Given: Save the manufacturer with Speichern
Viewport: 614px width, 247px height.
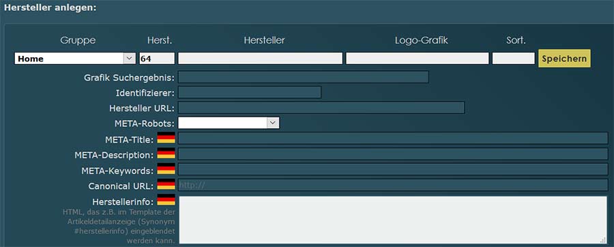Looking at the screenshot, I should 564,58.
